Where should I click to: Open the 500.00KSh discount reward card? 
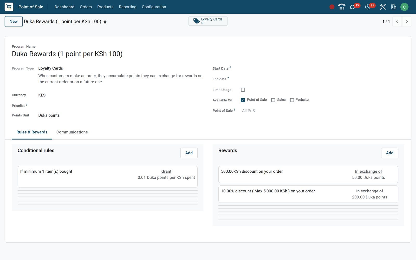tap(308, 174)
